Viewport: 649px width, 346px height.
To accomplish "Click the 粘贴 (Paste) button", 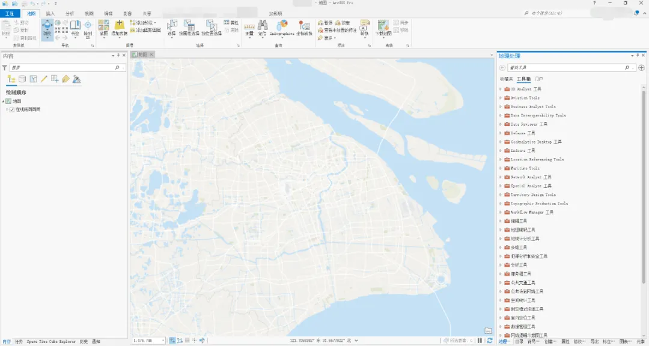I will pos(6,29).
